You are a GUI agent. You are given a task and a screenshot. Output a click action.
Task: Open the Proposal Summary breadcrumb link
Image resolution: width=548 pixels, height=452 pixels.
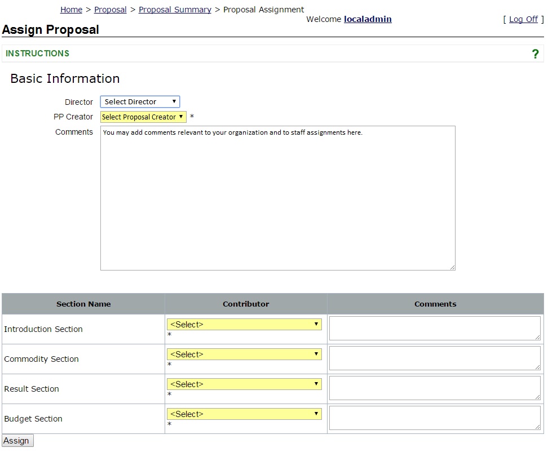(x=175, y=10)
